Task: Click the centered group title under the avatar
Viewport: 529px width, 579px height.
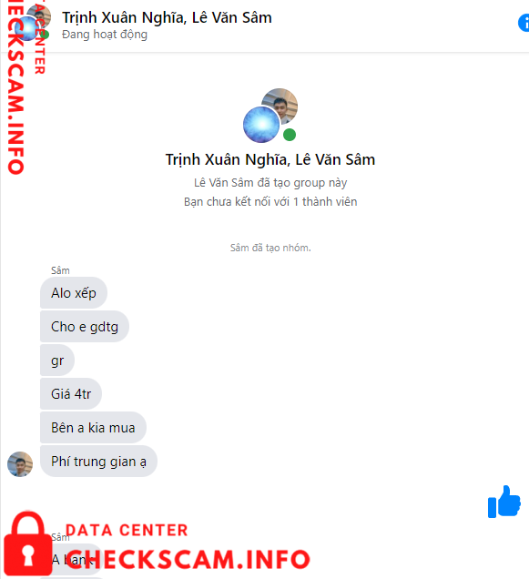Action: tap(270, 159)
